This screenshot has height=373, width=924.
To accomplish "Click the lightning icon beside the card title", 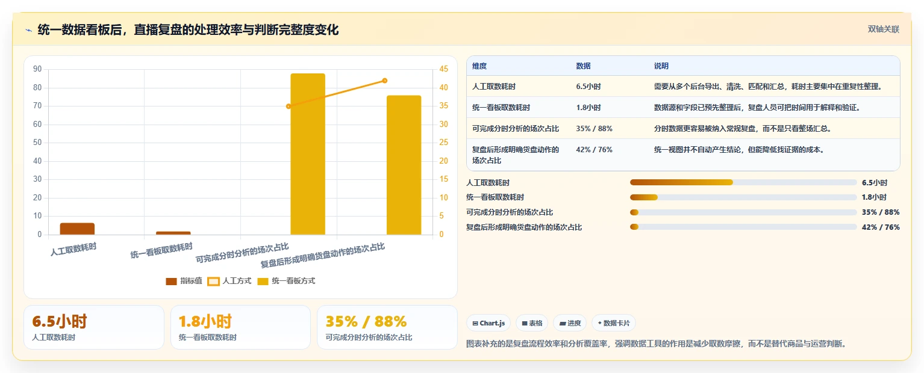I will tap(28, 30).
